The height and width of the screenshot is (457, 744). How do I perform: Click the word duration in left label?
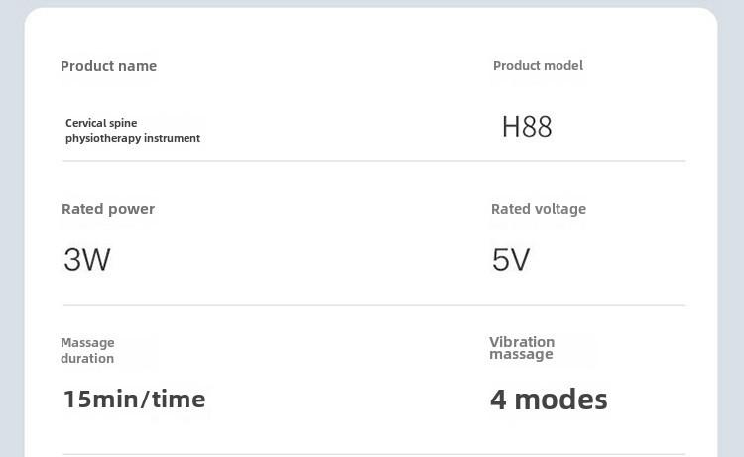point(87,358)
